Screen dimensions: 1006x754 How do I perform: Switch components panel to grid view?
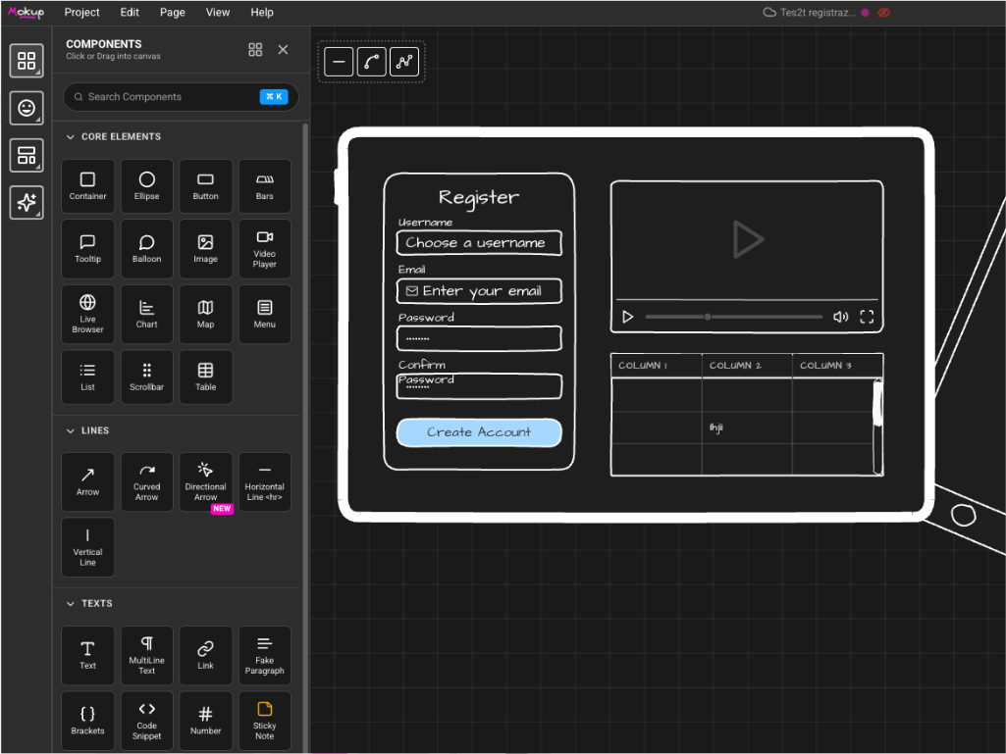click(x=255, y=49)
